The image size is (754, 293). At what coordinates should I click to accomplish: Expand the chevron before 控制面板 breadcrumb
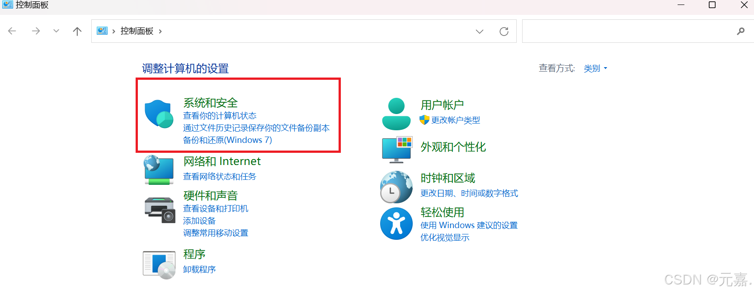[113, 31]
